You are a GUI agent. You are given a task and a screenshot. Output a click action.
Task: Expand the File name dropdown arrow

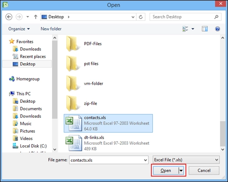click(145, 160)
